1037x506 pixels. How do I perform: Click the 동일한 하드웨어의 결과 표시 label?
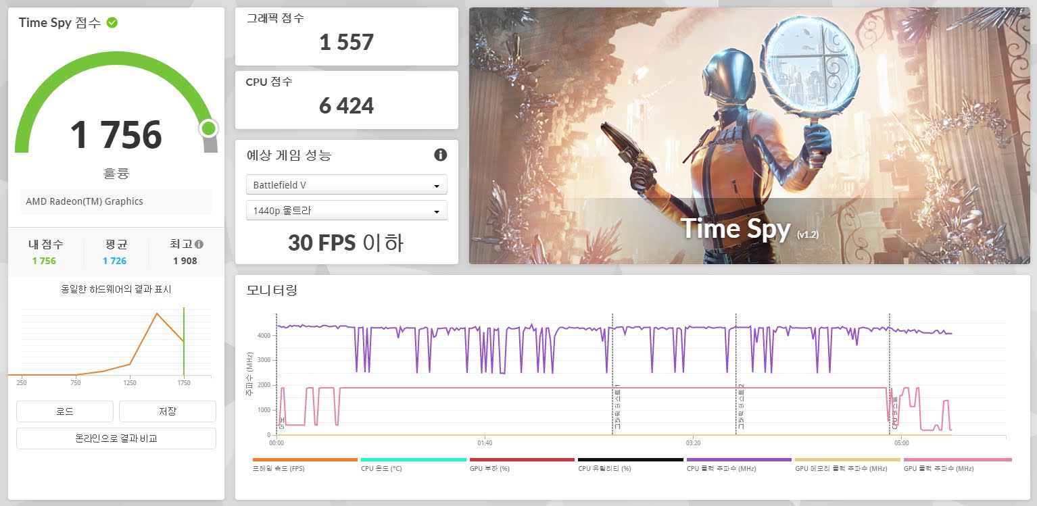[116, 289]
